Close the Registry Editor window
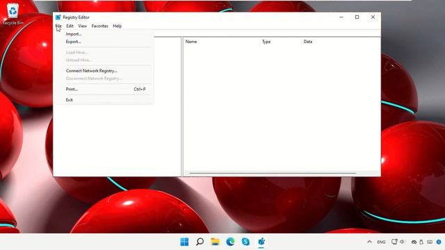Viewport: 445px width, 250px height. pos(373,17)
